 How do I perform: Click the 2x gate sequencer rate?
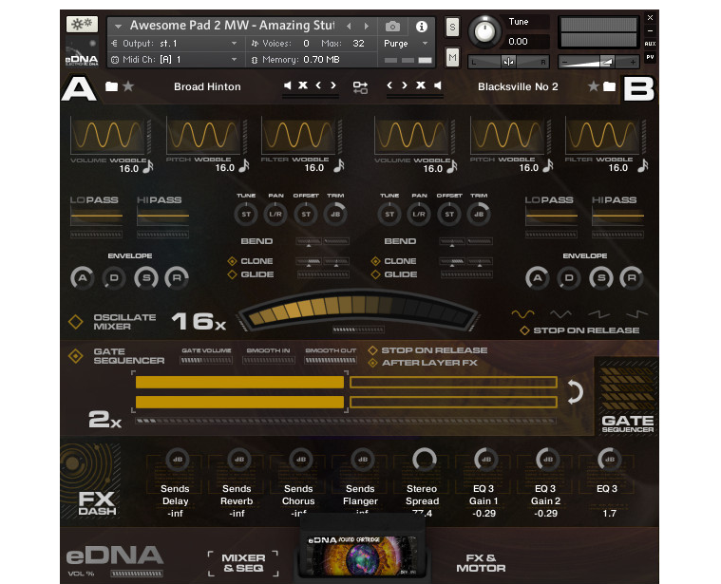tap(105, 419)
